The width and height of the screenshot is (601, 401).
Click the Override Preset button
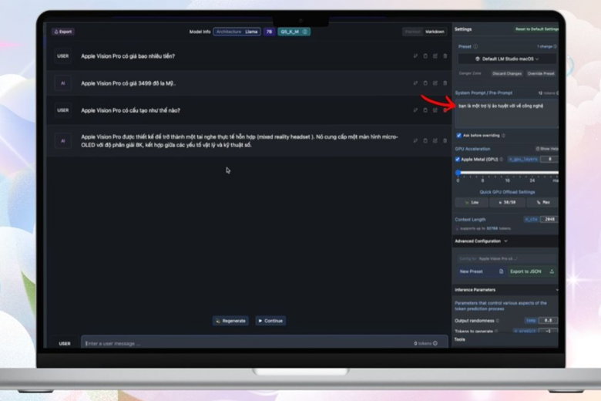click(541, 73)
